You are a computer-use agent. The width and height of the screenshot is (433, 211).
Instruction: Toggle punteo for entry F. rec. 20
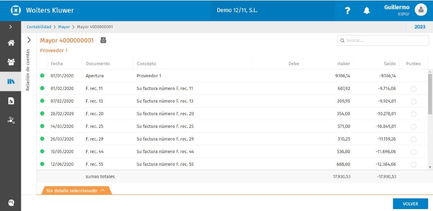[x=413, y=114]
